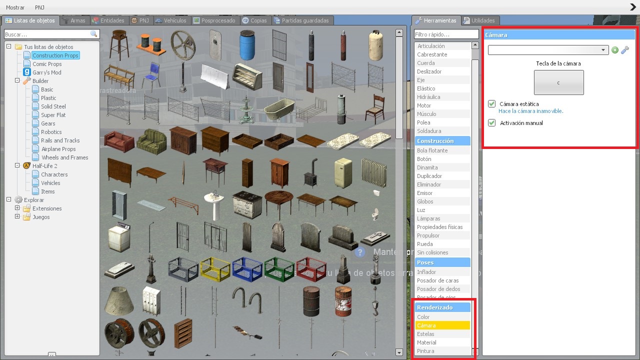640x360 pixels.
Task: Open preset editor with the wrench icon
Action: [x=625, y=50]
